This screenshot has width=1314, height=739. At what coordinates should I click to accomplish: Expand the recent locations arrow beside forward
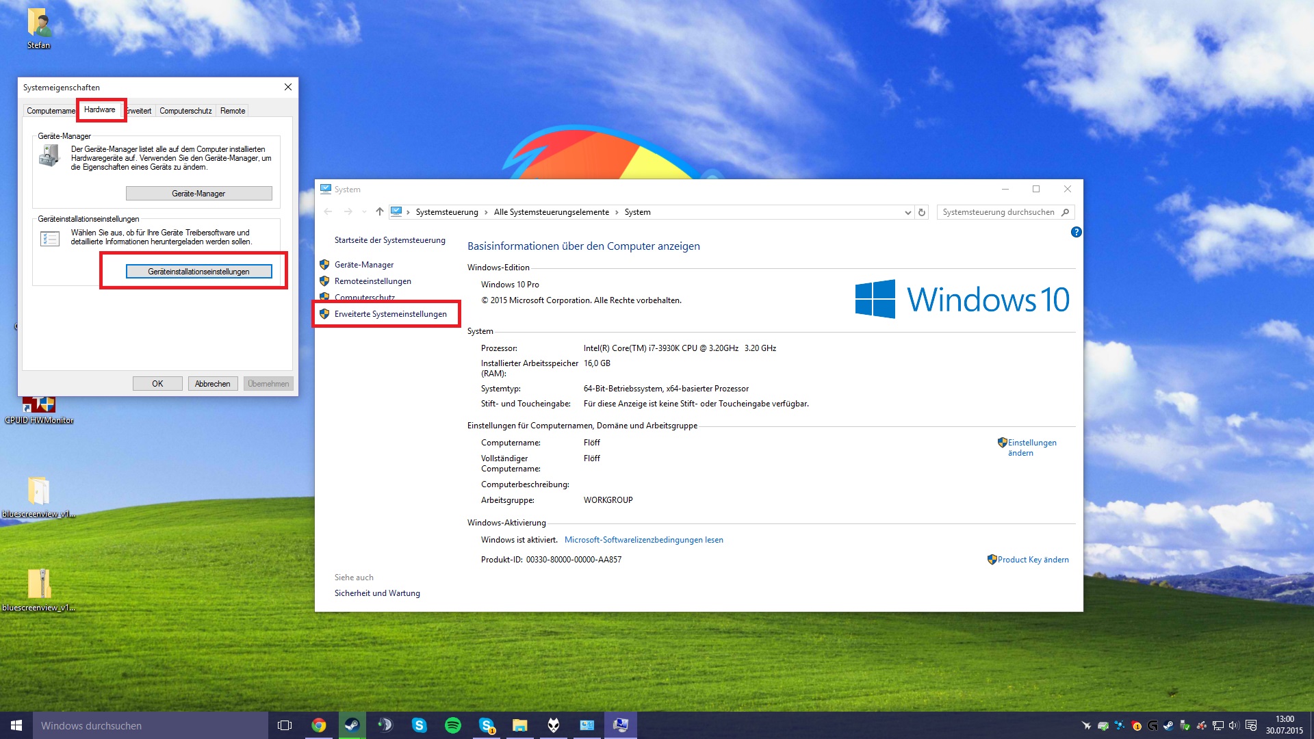point(364,212)
